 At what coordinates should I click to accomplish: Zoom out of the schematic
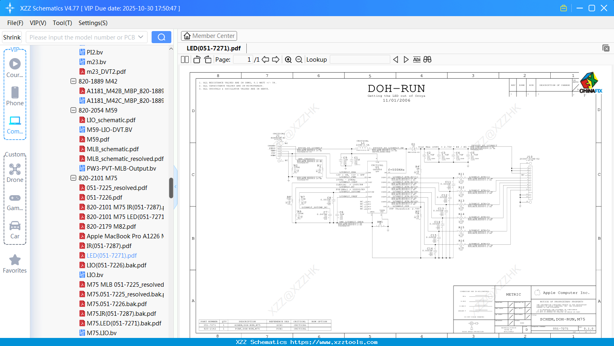[299, 59]
